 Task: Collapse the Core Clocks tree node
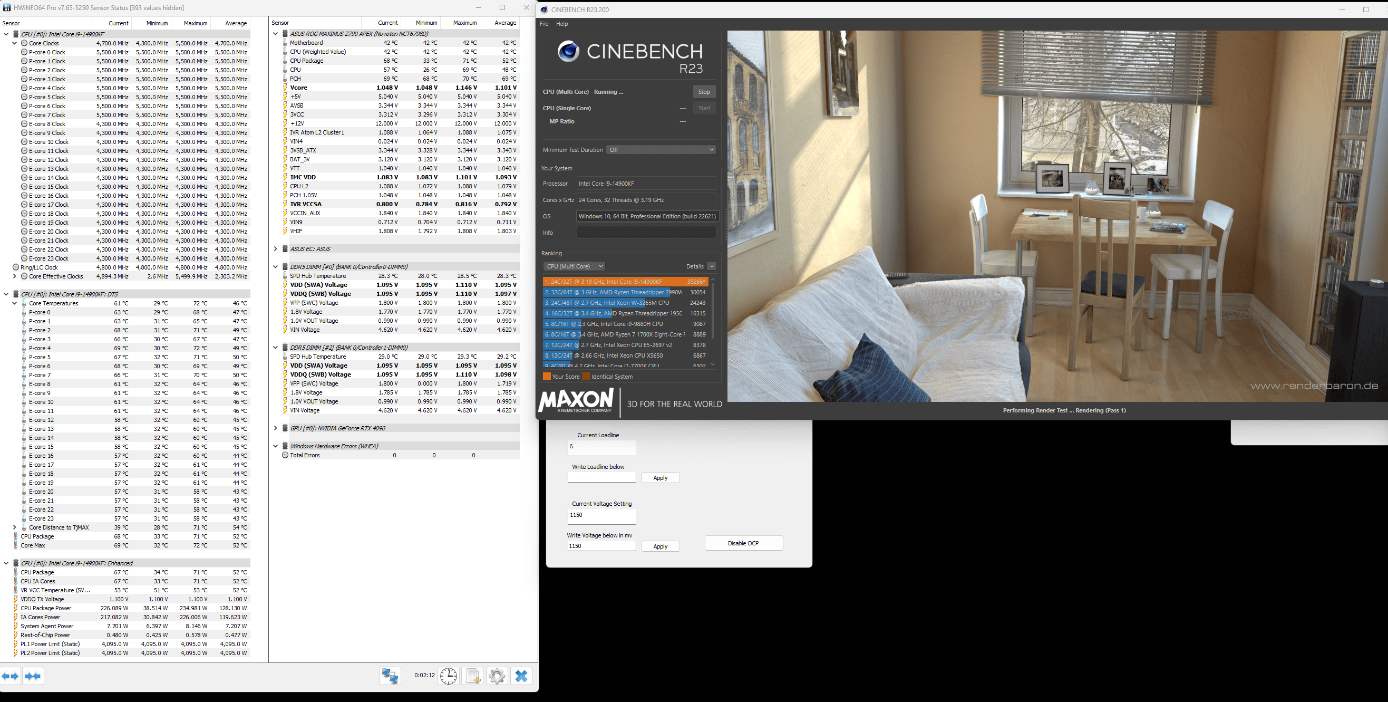pyautogui.click(x=15, y=43)
